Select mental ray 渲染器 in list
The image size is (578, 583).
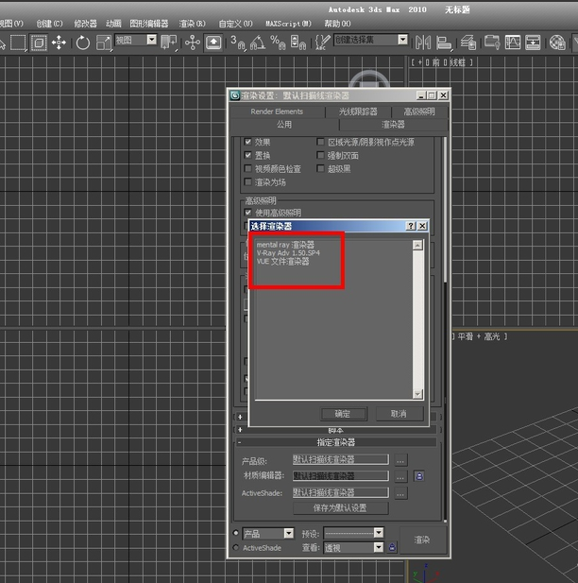285,245
